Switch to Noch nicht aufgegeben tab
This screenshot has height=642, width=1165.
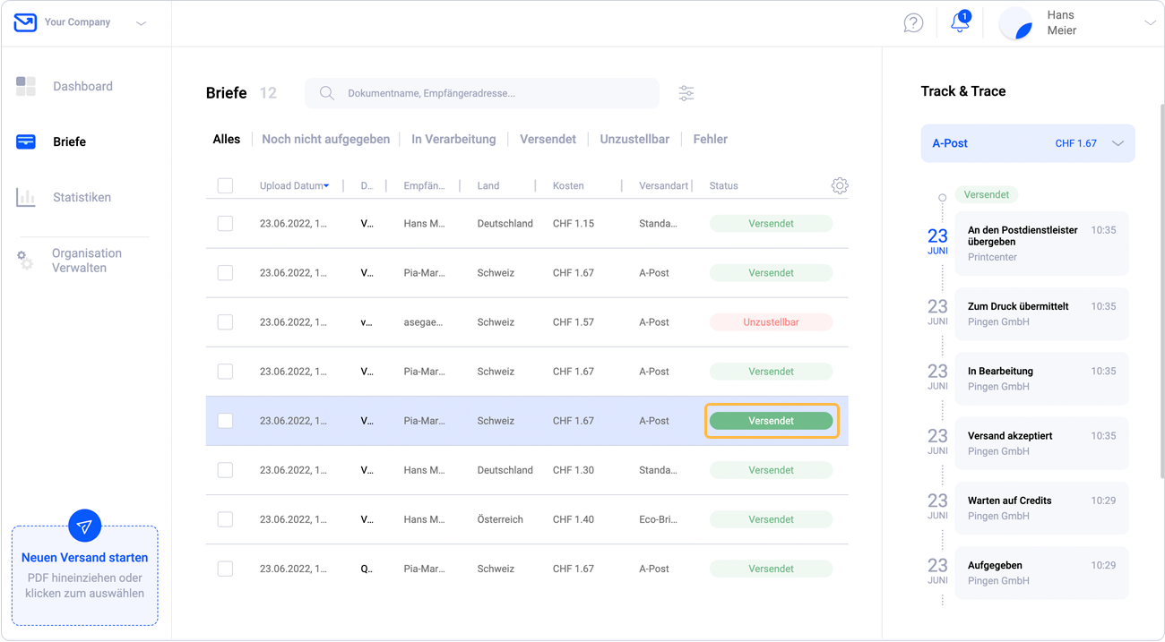coord(325,139)
